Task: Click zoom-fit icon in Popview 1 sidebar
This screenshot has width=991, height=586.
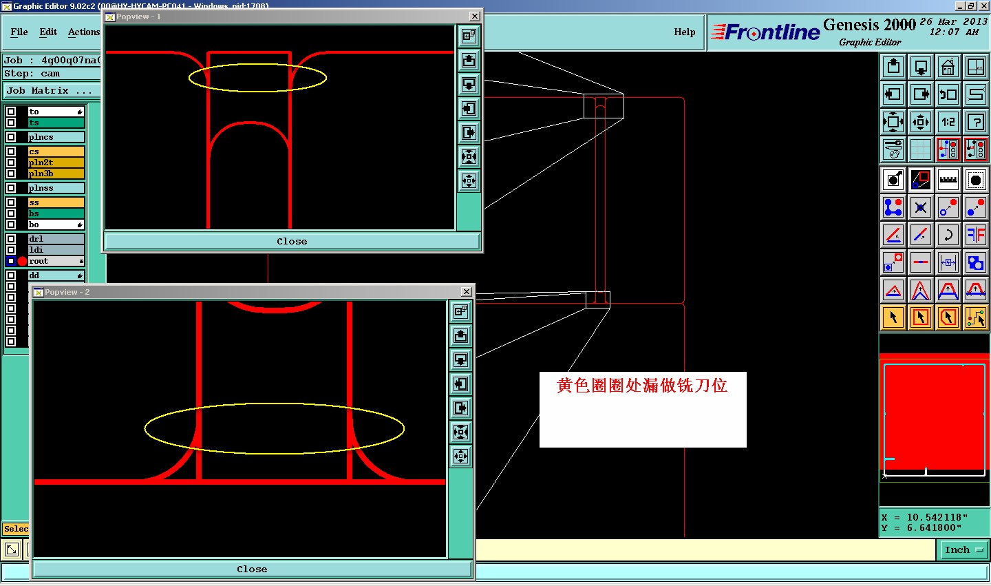Action: click(x=469, y=156)
